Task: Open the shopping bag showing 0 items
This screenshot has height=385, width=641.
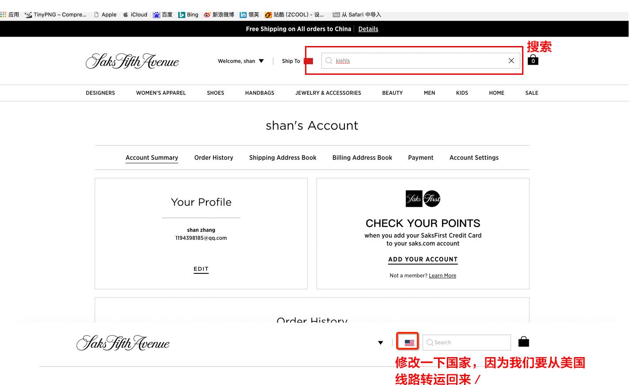Action: click(x=533, y=60)
